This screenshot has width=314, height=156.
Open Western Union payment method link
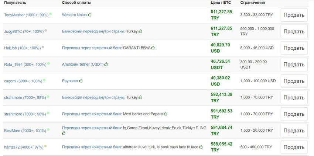pyautogui.click(x=75, y=15)
